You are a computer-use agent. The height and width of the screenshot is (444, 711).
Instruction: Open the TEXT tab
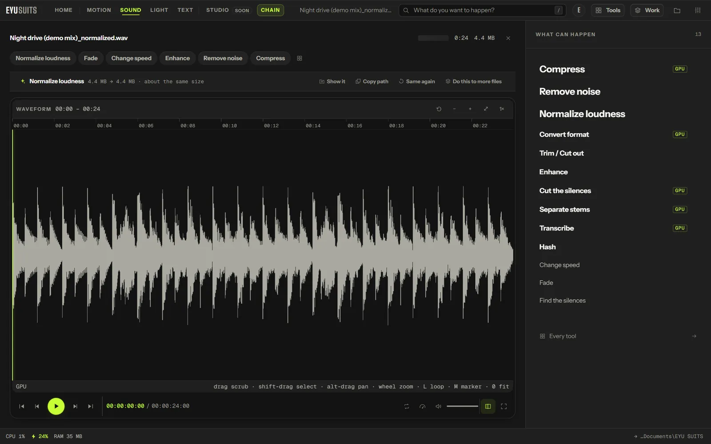pyautogui.click(x=185, y=10)
